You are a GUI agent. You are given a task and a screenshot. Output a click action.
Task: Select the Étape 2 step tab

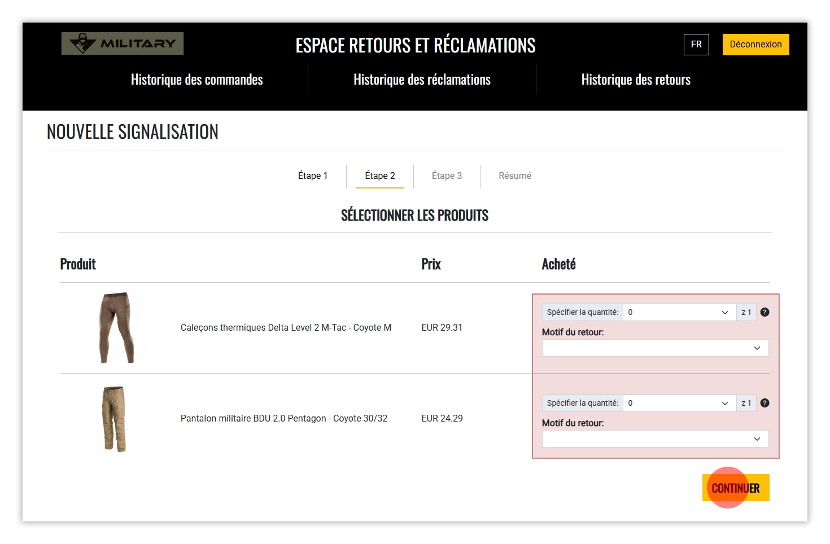[379, 176]
